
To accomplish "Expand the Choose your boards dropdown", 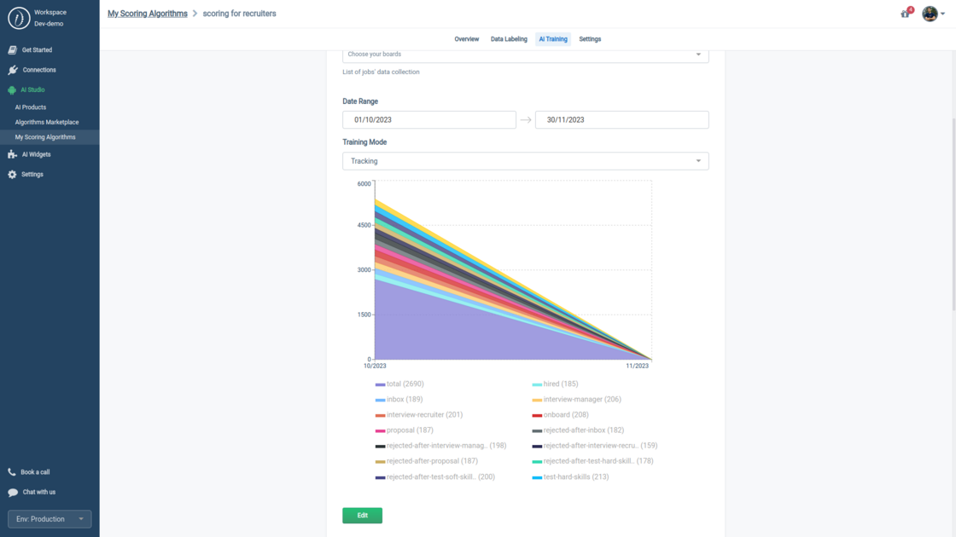I will 526,55.
